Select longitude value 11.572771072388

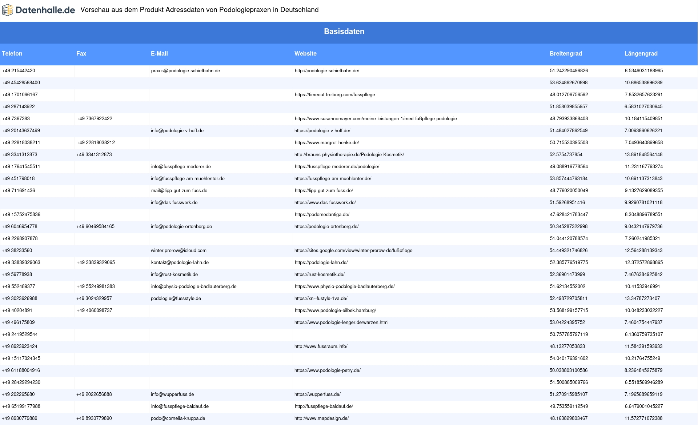643,418
